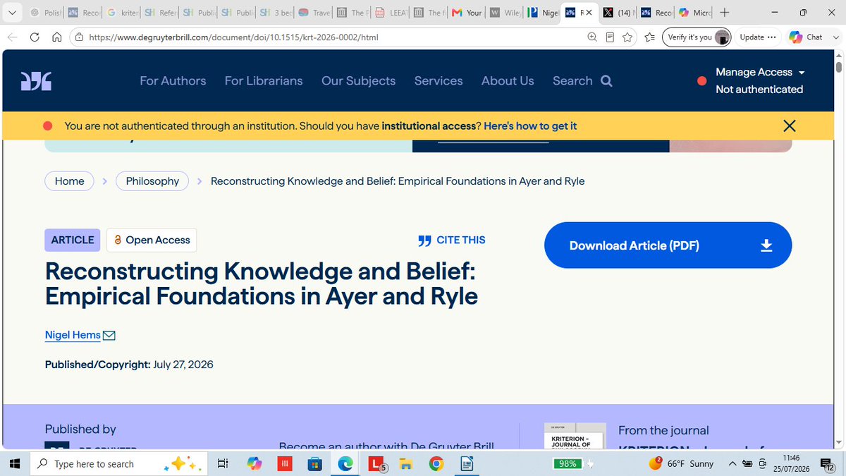Click the zoom magnifier in address bar

[592, 37]
